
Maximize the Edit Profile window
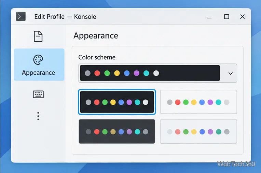click(x=226, y=17)
